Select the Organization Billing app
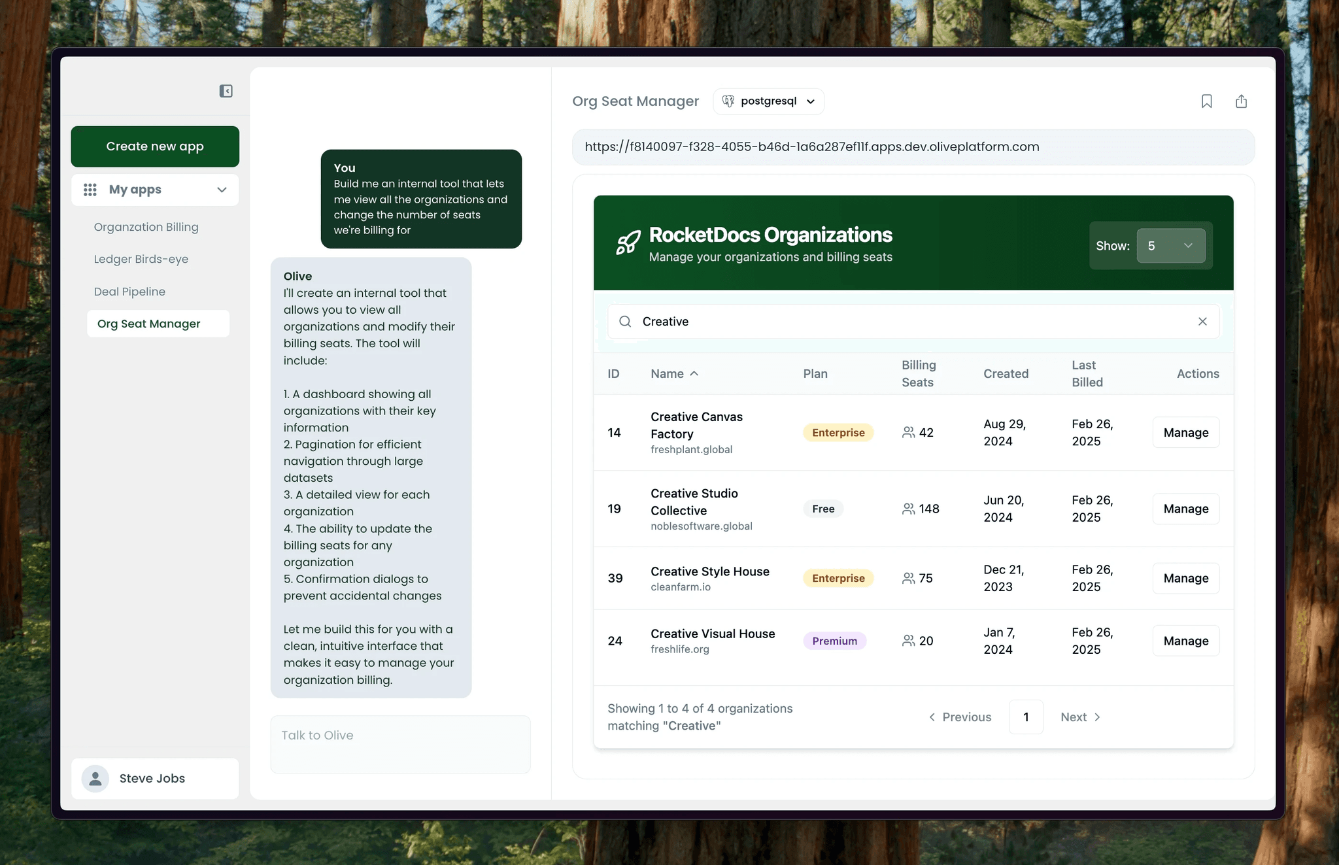The width and height of the screenshot is (1339, 865). click(x=145, y=226)
